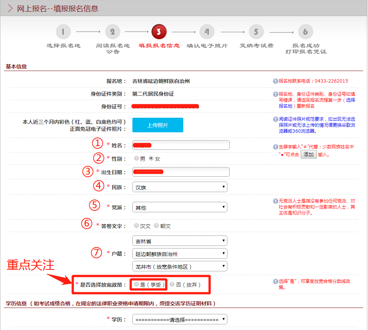This screenshot has height=330, width=368.
Task: Choose 朝文 as answer sheet language
Action: point(156,226)
